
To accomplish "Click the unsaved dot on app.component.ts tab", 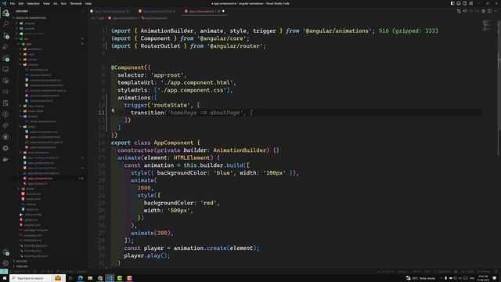I will click(223, 11).
